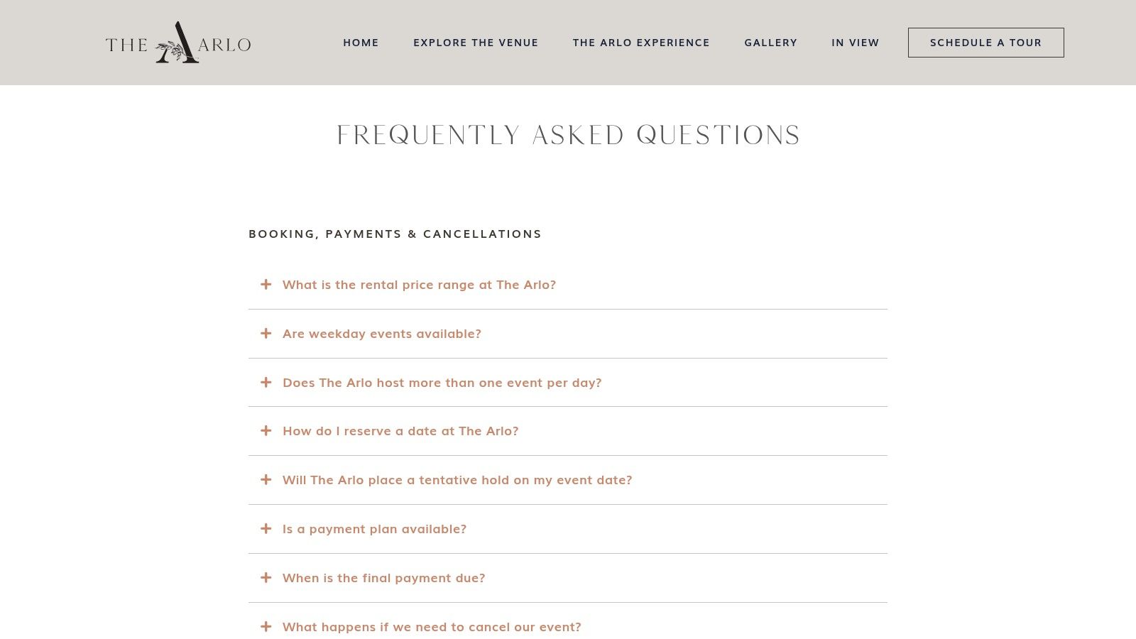Open The Arlo Experience menu item
This screenshot has height=639, width=1136.
[x=641, y=43]
